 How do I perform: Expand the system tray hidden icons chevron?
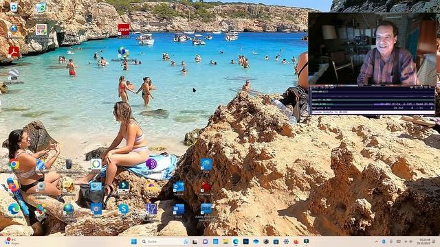point(376,242)
